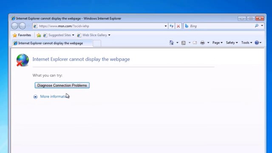
Task: Click the 'cannot display the webpage' heading
Action: pos(81,59)
